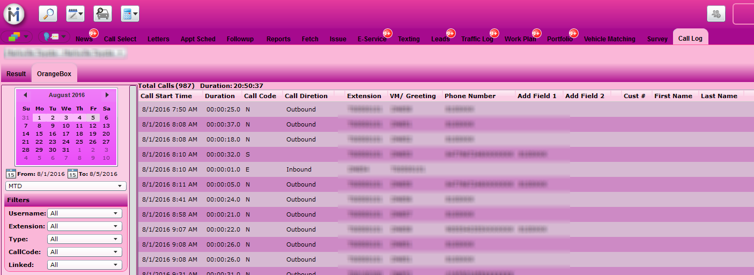Click the magnifying glass search icon

click(48, 14)
